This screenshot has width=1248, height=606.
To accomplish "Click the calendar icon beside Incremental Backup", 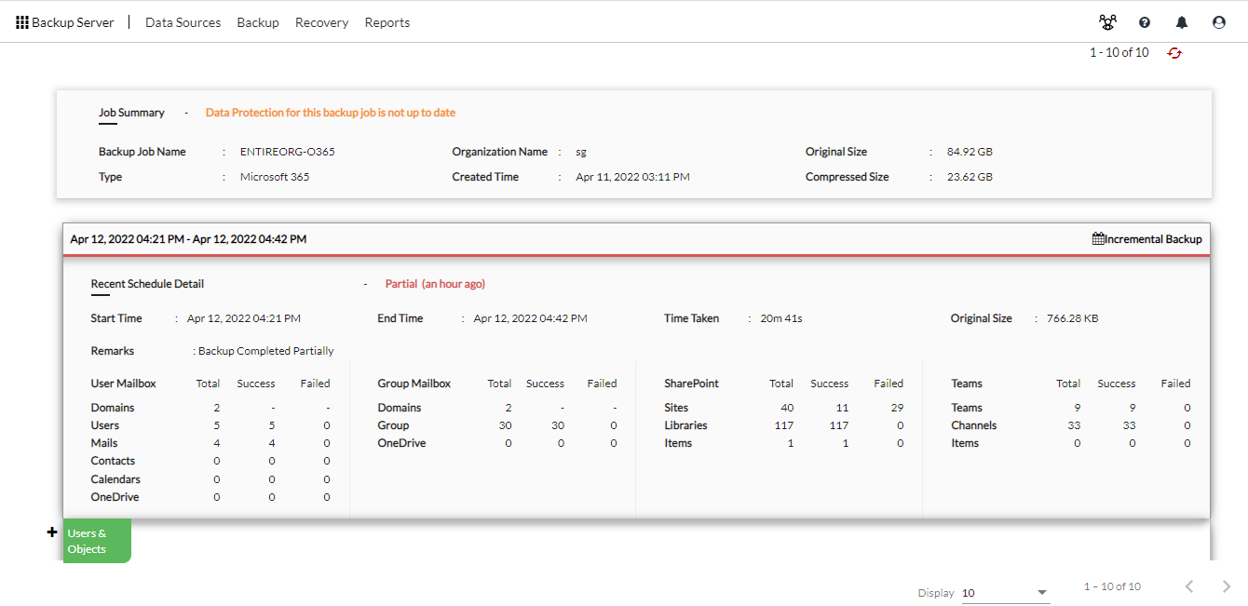I will point(1098,238).
